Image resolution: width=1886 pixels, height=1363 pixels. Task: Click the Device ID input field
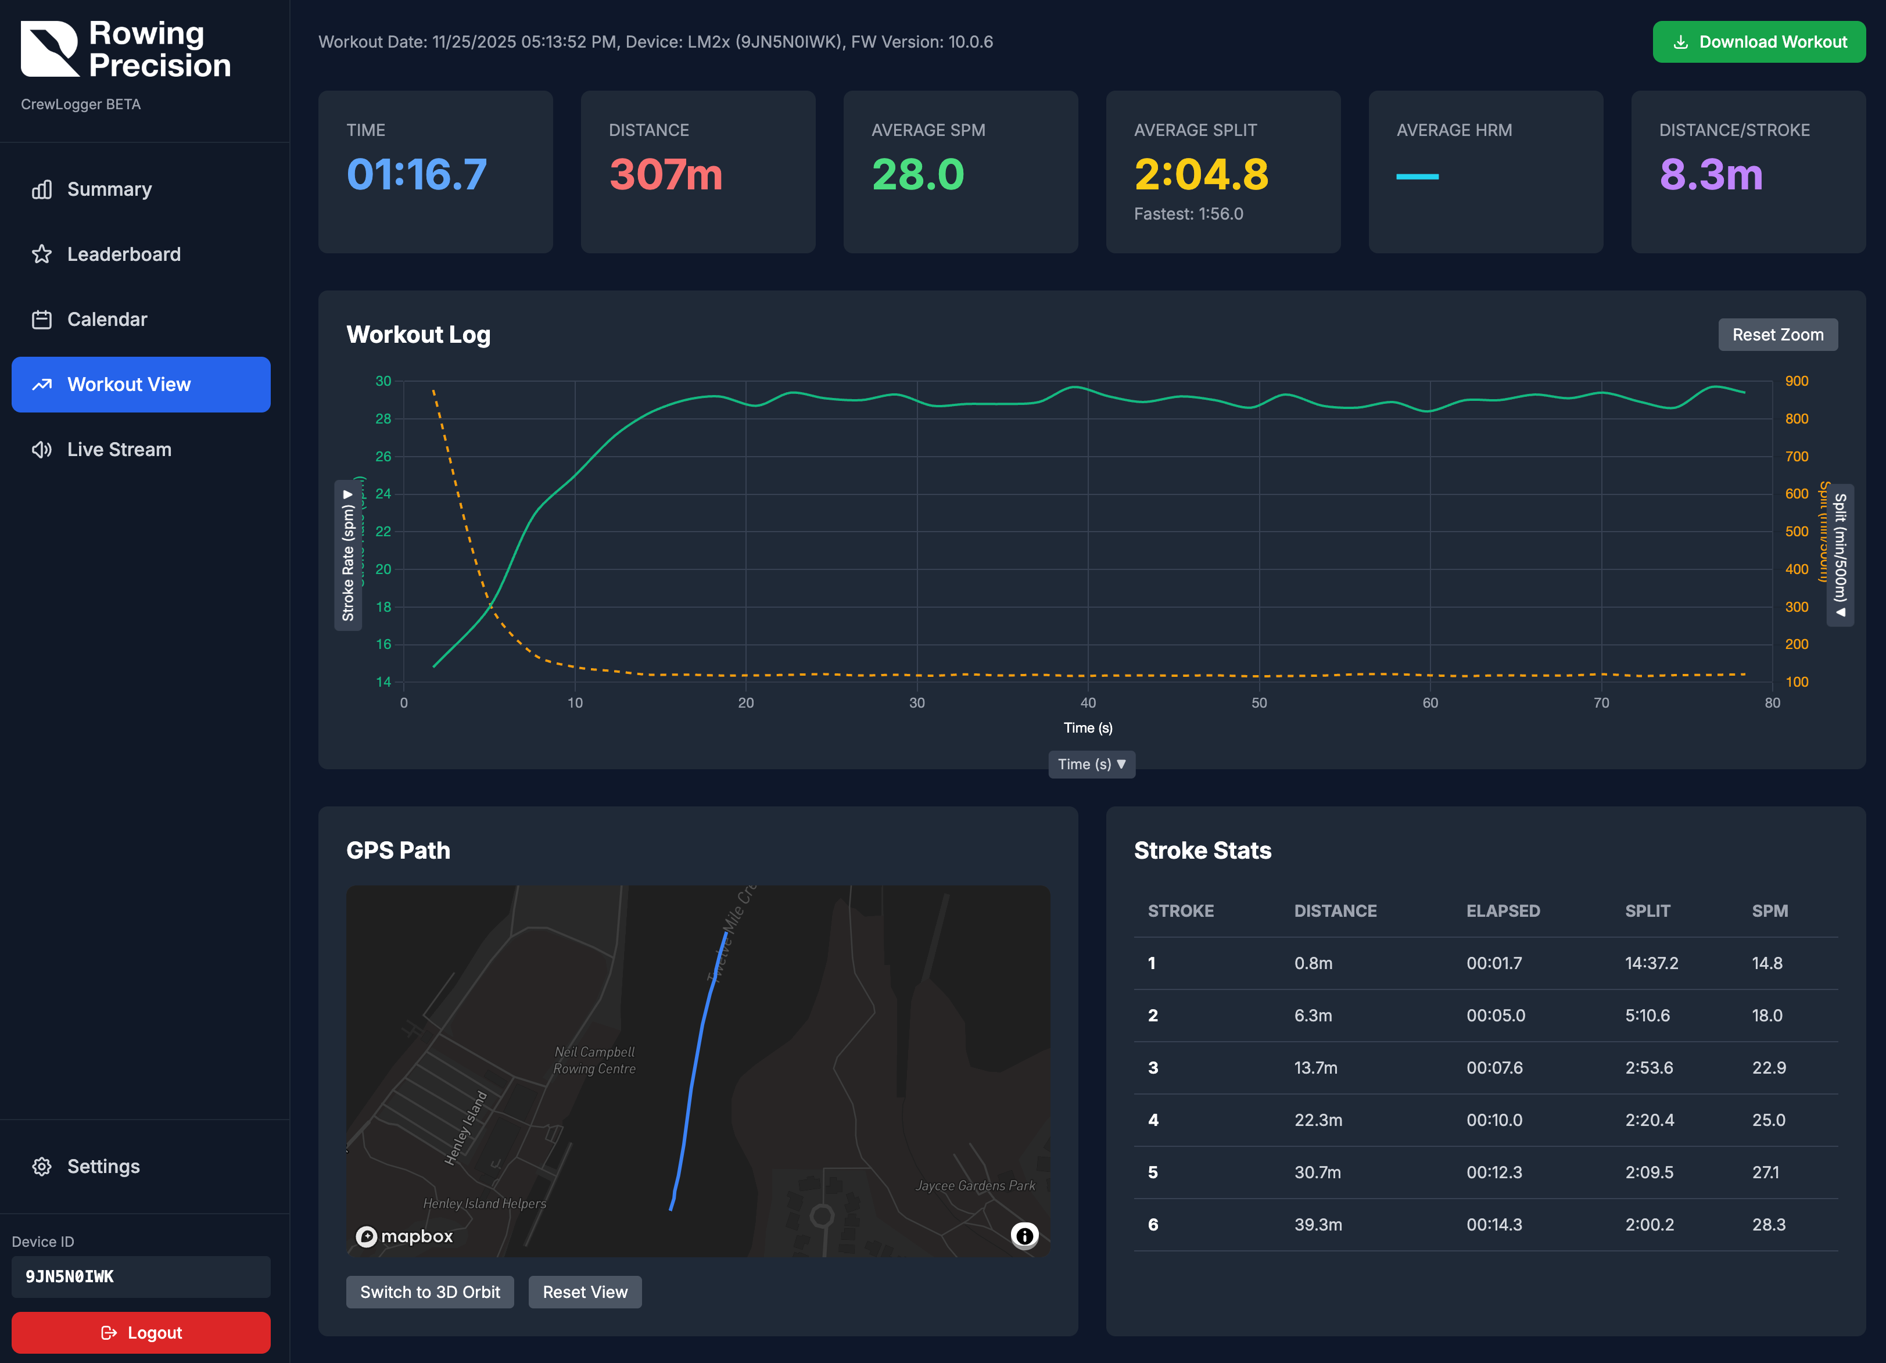(x=141, y=1276)
